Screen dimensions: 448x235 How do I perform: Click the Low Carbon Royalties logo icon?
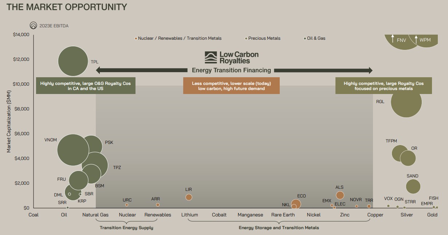211,58
